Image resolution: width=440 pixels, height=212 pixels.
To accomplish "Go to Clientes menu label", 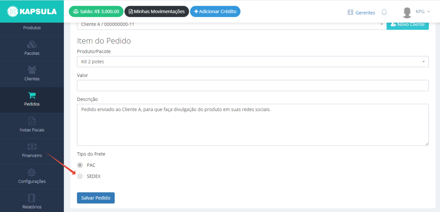I will (32, 79).
